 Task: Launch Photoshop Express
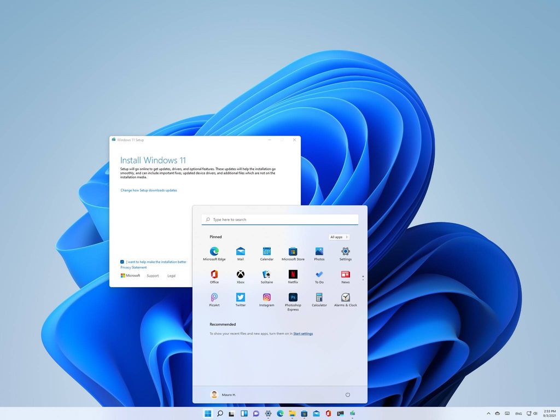pos(293,297)
